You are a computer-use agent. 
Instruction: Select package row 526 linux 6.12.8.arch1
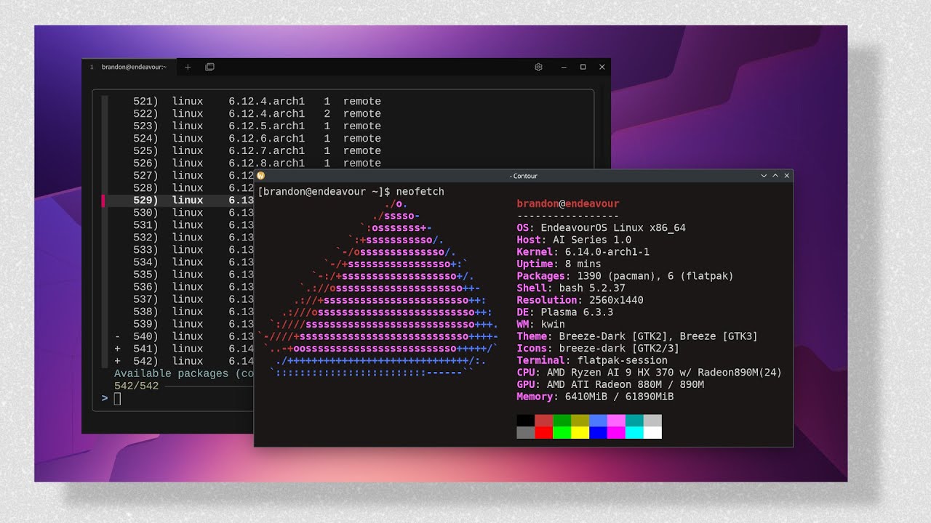click(x=255, y=163)
